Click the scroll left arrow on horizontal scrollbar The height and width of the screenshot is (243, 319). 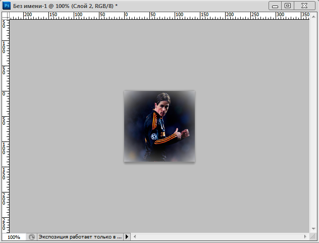click(x=135, y=237)
